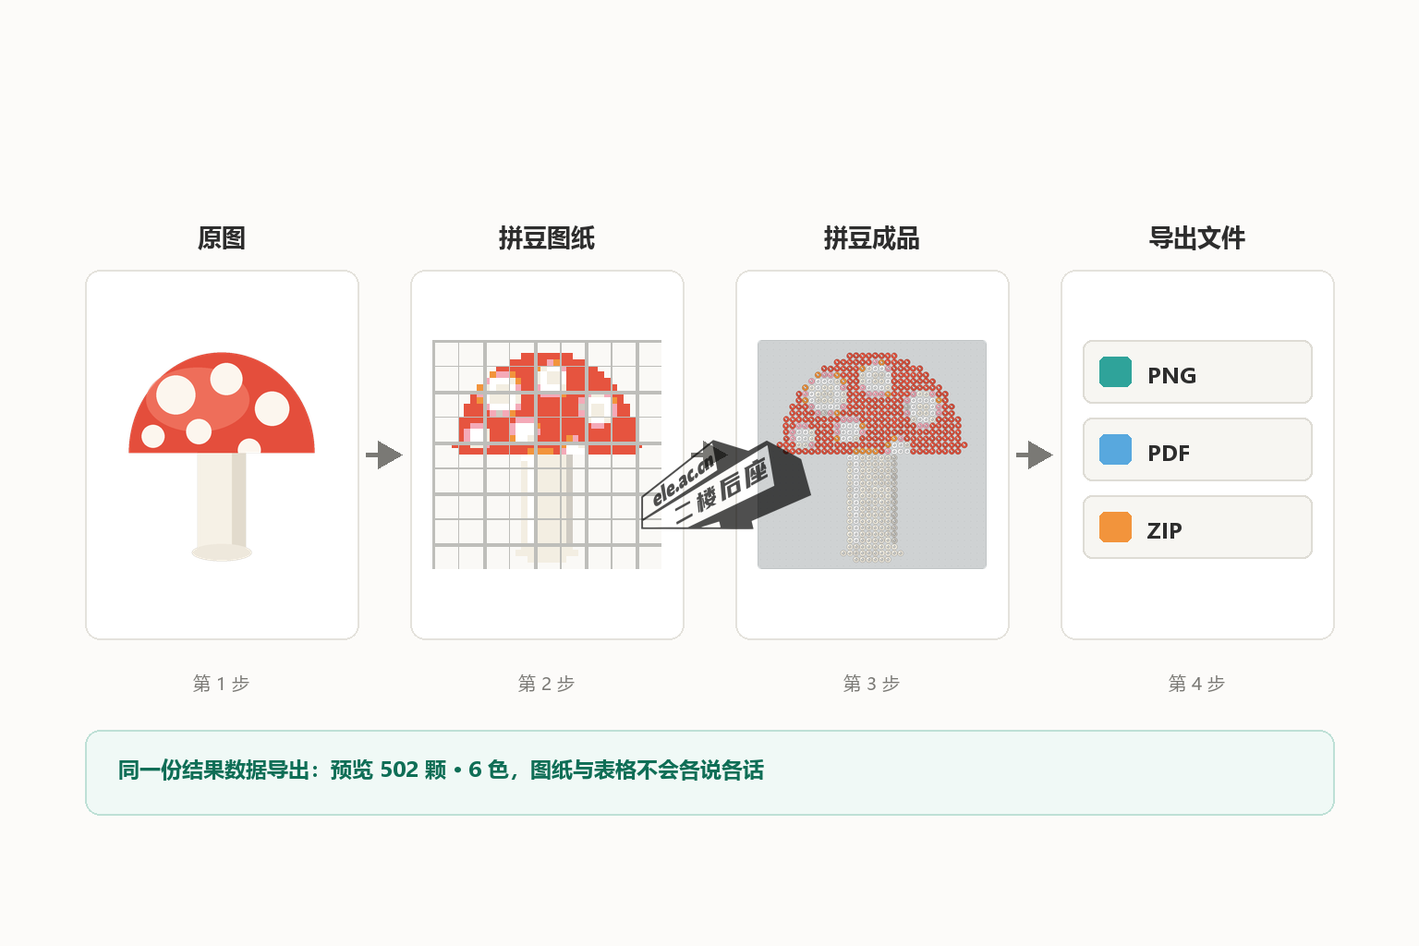Click the 原图 heading

click(222, 238)
